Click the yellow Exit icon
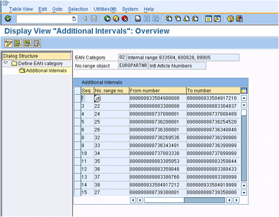The width and height of the screenshot is (279, 217). pos(116,18)
